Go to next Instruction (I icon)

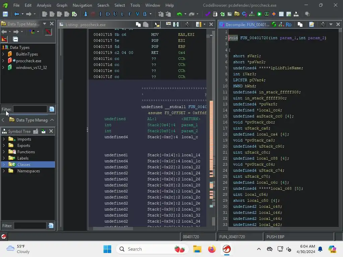click(x=100, y=14)
